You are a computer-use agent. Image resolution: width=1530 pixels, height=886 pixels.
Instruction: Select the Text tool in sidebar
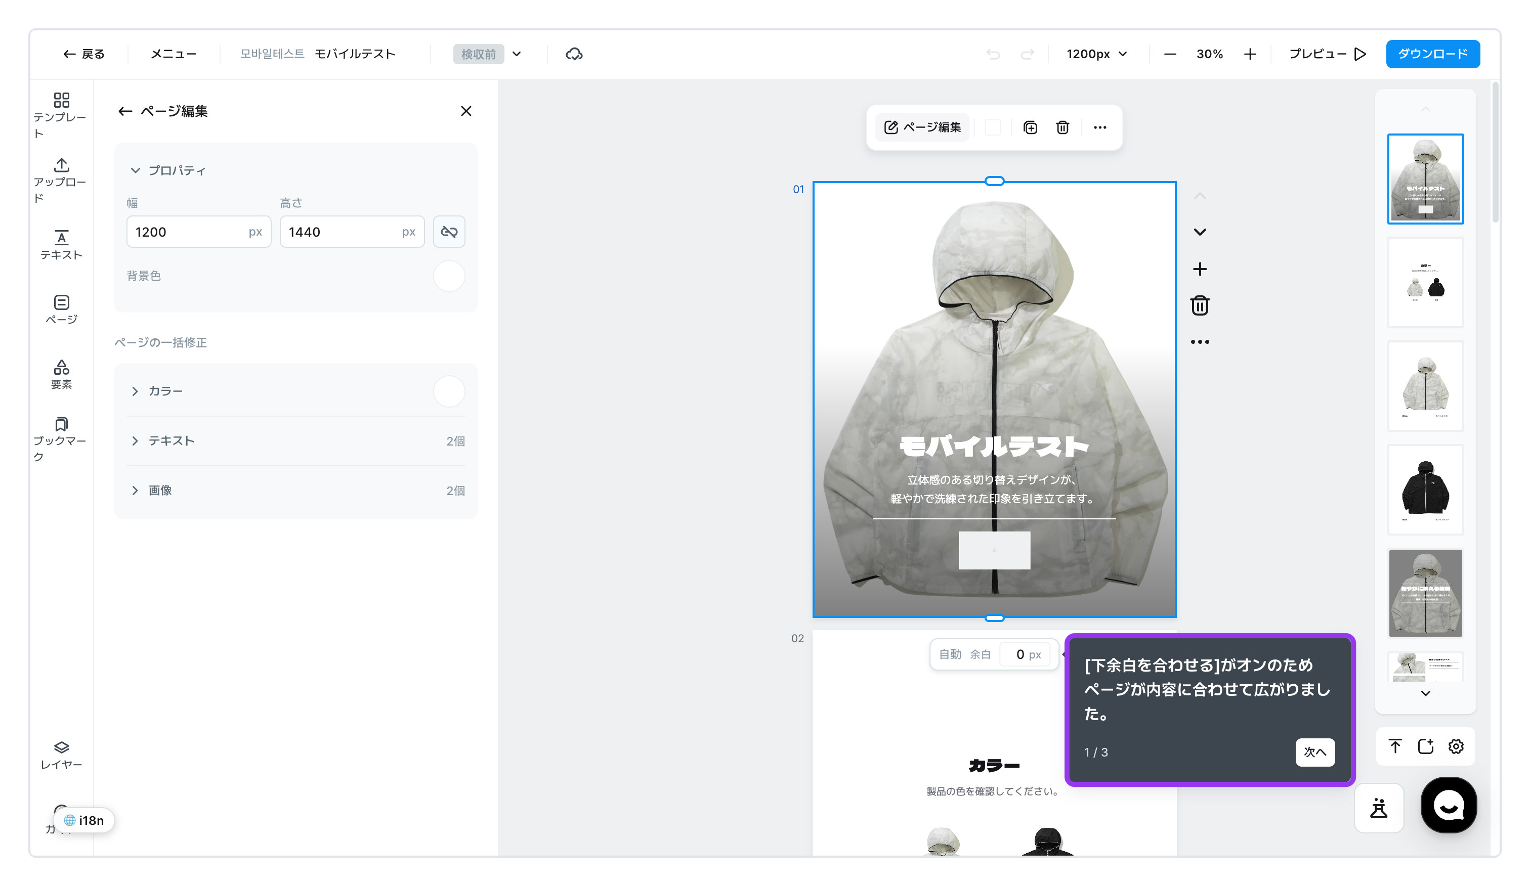pos(61,245)
